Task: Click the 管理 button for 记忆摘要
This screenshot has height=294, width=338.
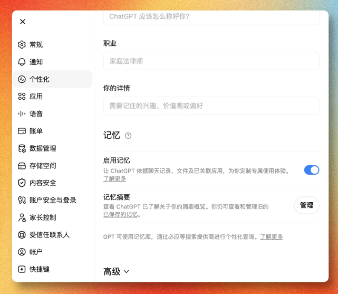Action: pos(306,205)
